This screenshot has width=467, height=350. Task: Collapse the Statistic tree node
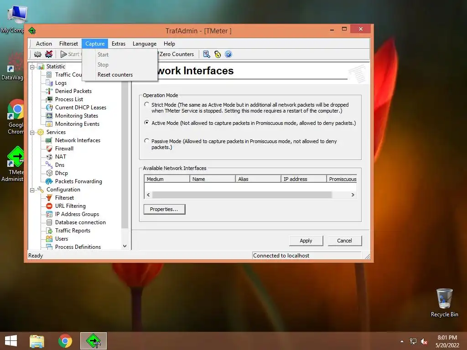(x=32, y=67)
